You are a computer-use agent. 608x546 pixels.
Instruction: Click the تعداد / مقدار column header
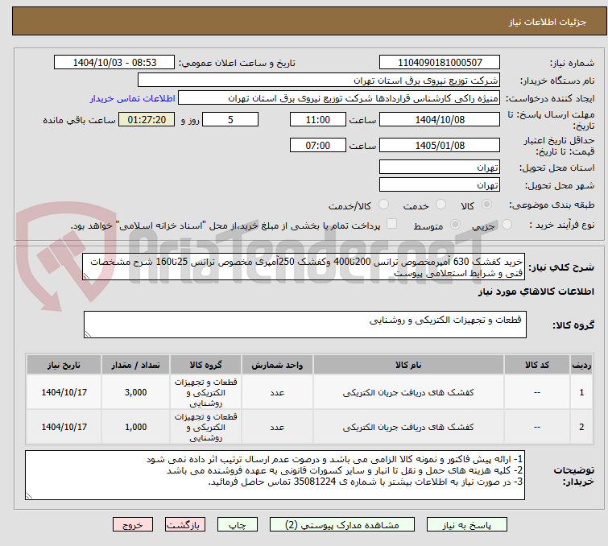pyautogui.click(x=136, y=365)
